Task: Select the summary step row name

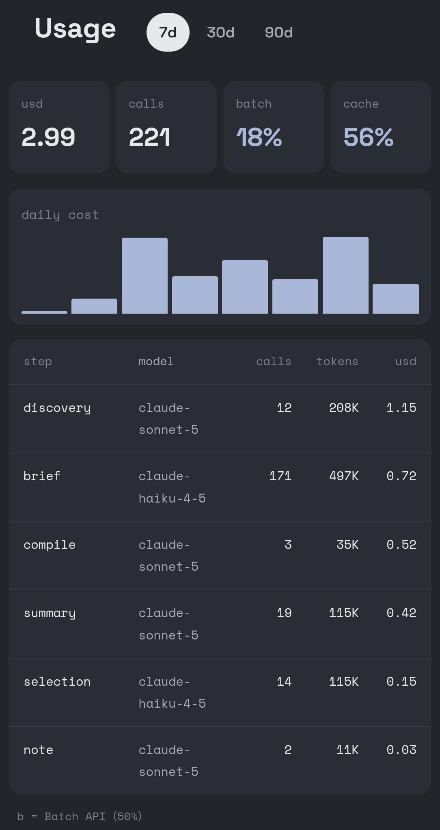Action: (50, 613)
